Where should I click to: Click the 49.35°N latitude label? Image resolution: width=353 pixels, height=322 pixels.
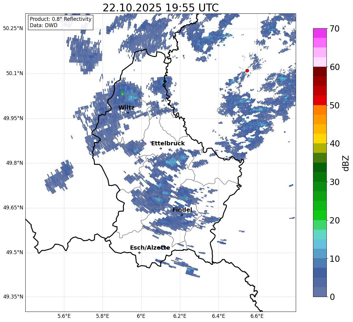[13, 297]
